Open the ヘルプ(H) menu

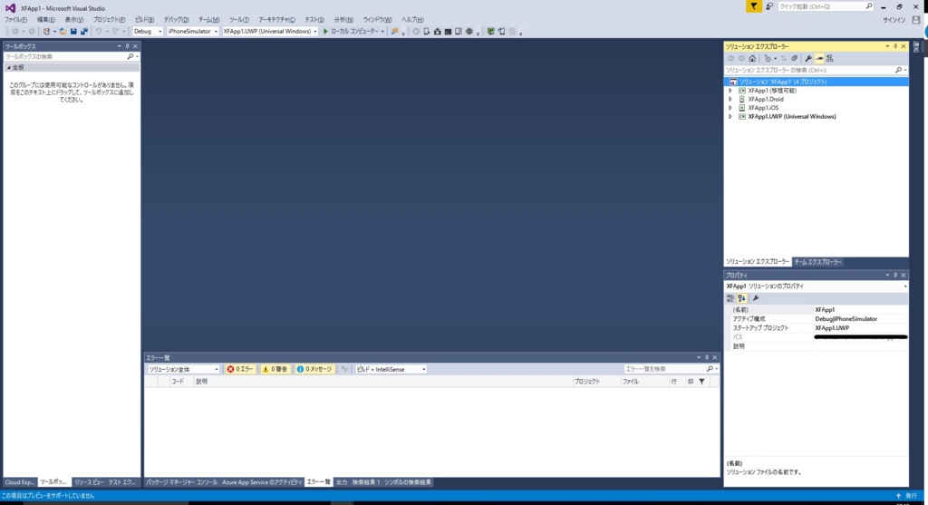coord(412,20)
